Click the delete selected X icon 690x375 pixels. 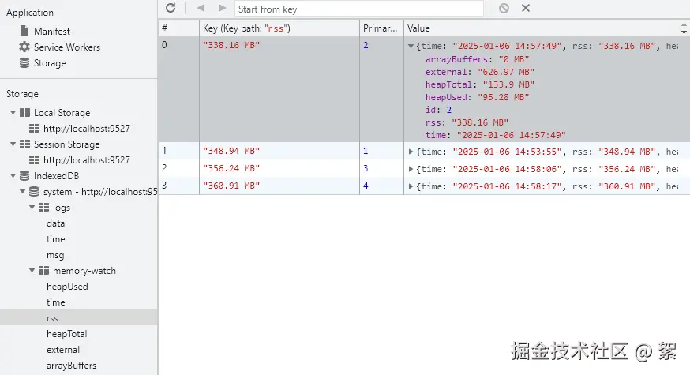click(526, 8)
